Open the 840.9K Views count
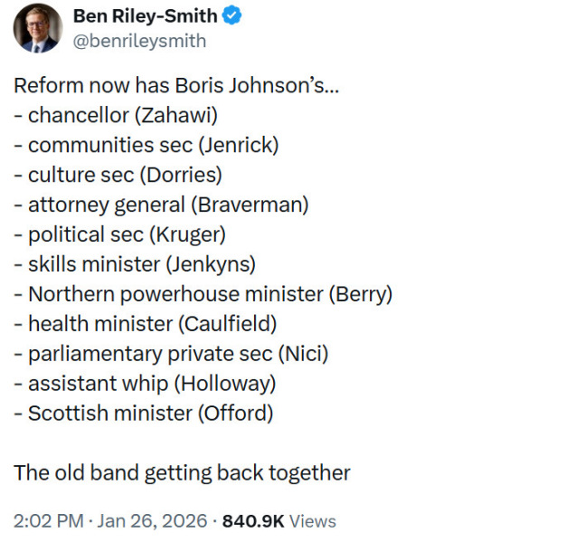 pyautogui.click(x=279, y=521)
